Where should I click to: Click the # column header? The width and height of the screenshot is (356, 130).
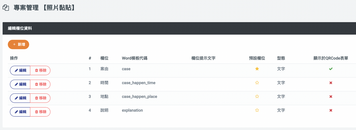click(90, 58)
